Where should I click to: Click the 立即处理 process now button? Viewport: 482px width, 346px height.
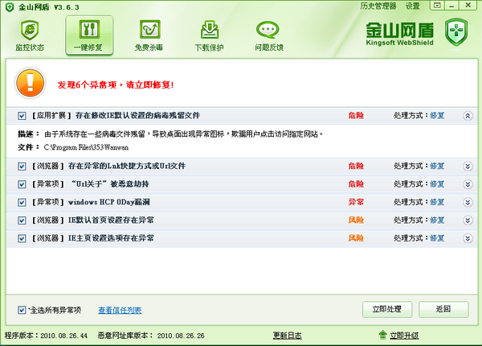[x=387, y=309]
